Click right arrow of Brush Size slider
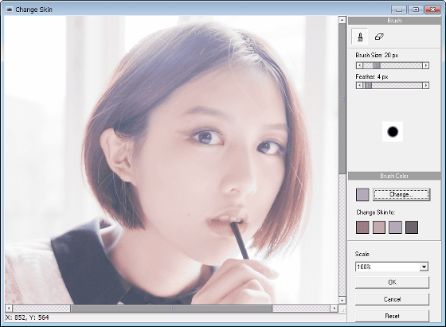Viewport: 446px width, 327px height. pyautogui.click(x=425, y=65)
